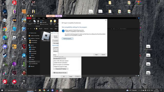Open the Windows version compatibility dropdown

tap(56, 51)
